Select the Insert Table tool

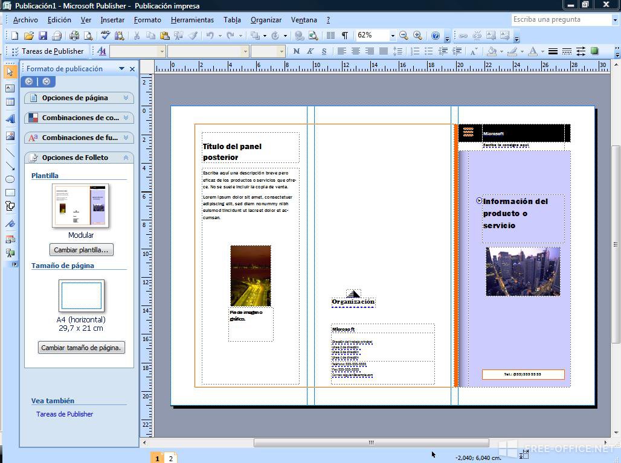pos(10,102)
